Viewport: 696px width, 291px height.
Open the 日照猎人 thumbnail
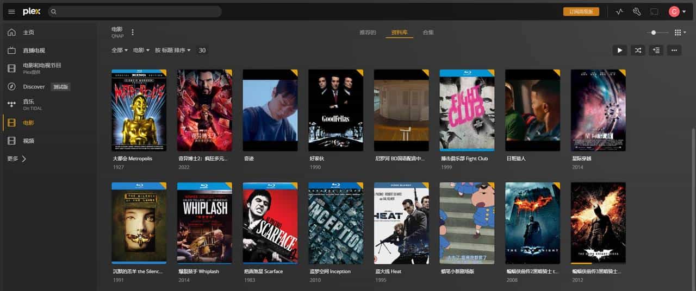pyautogui.click(x=532, y=110)
